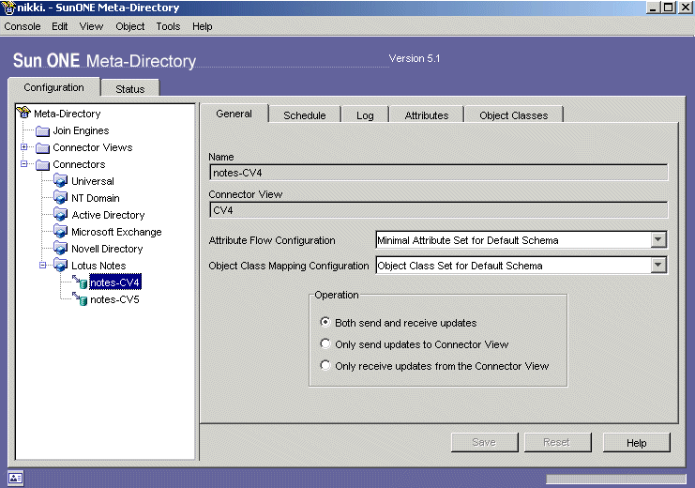Open the Tools menu
The image size is (695, 488).
click(x=168, y=26)
